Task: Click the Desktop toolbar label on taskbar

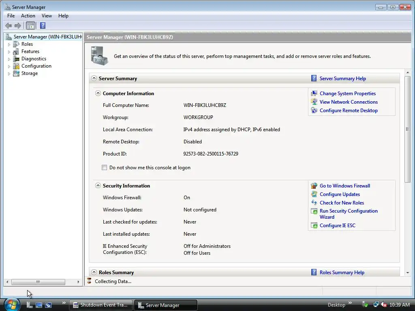Action: coord(336,305)
